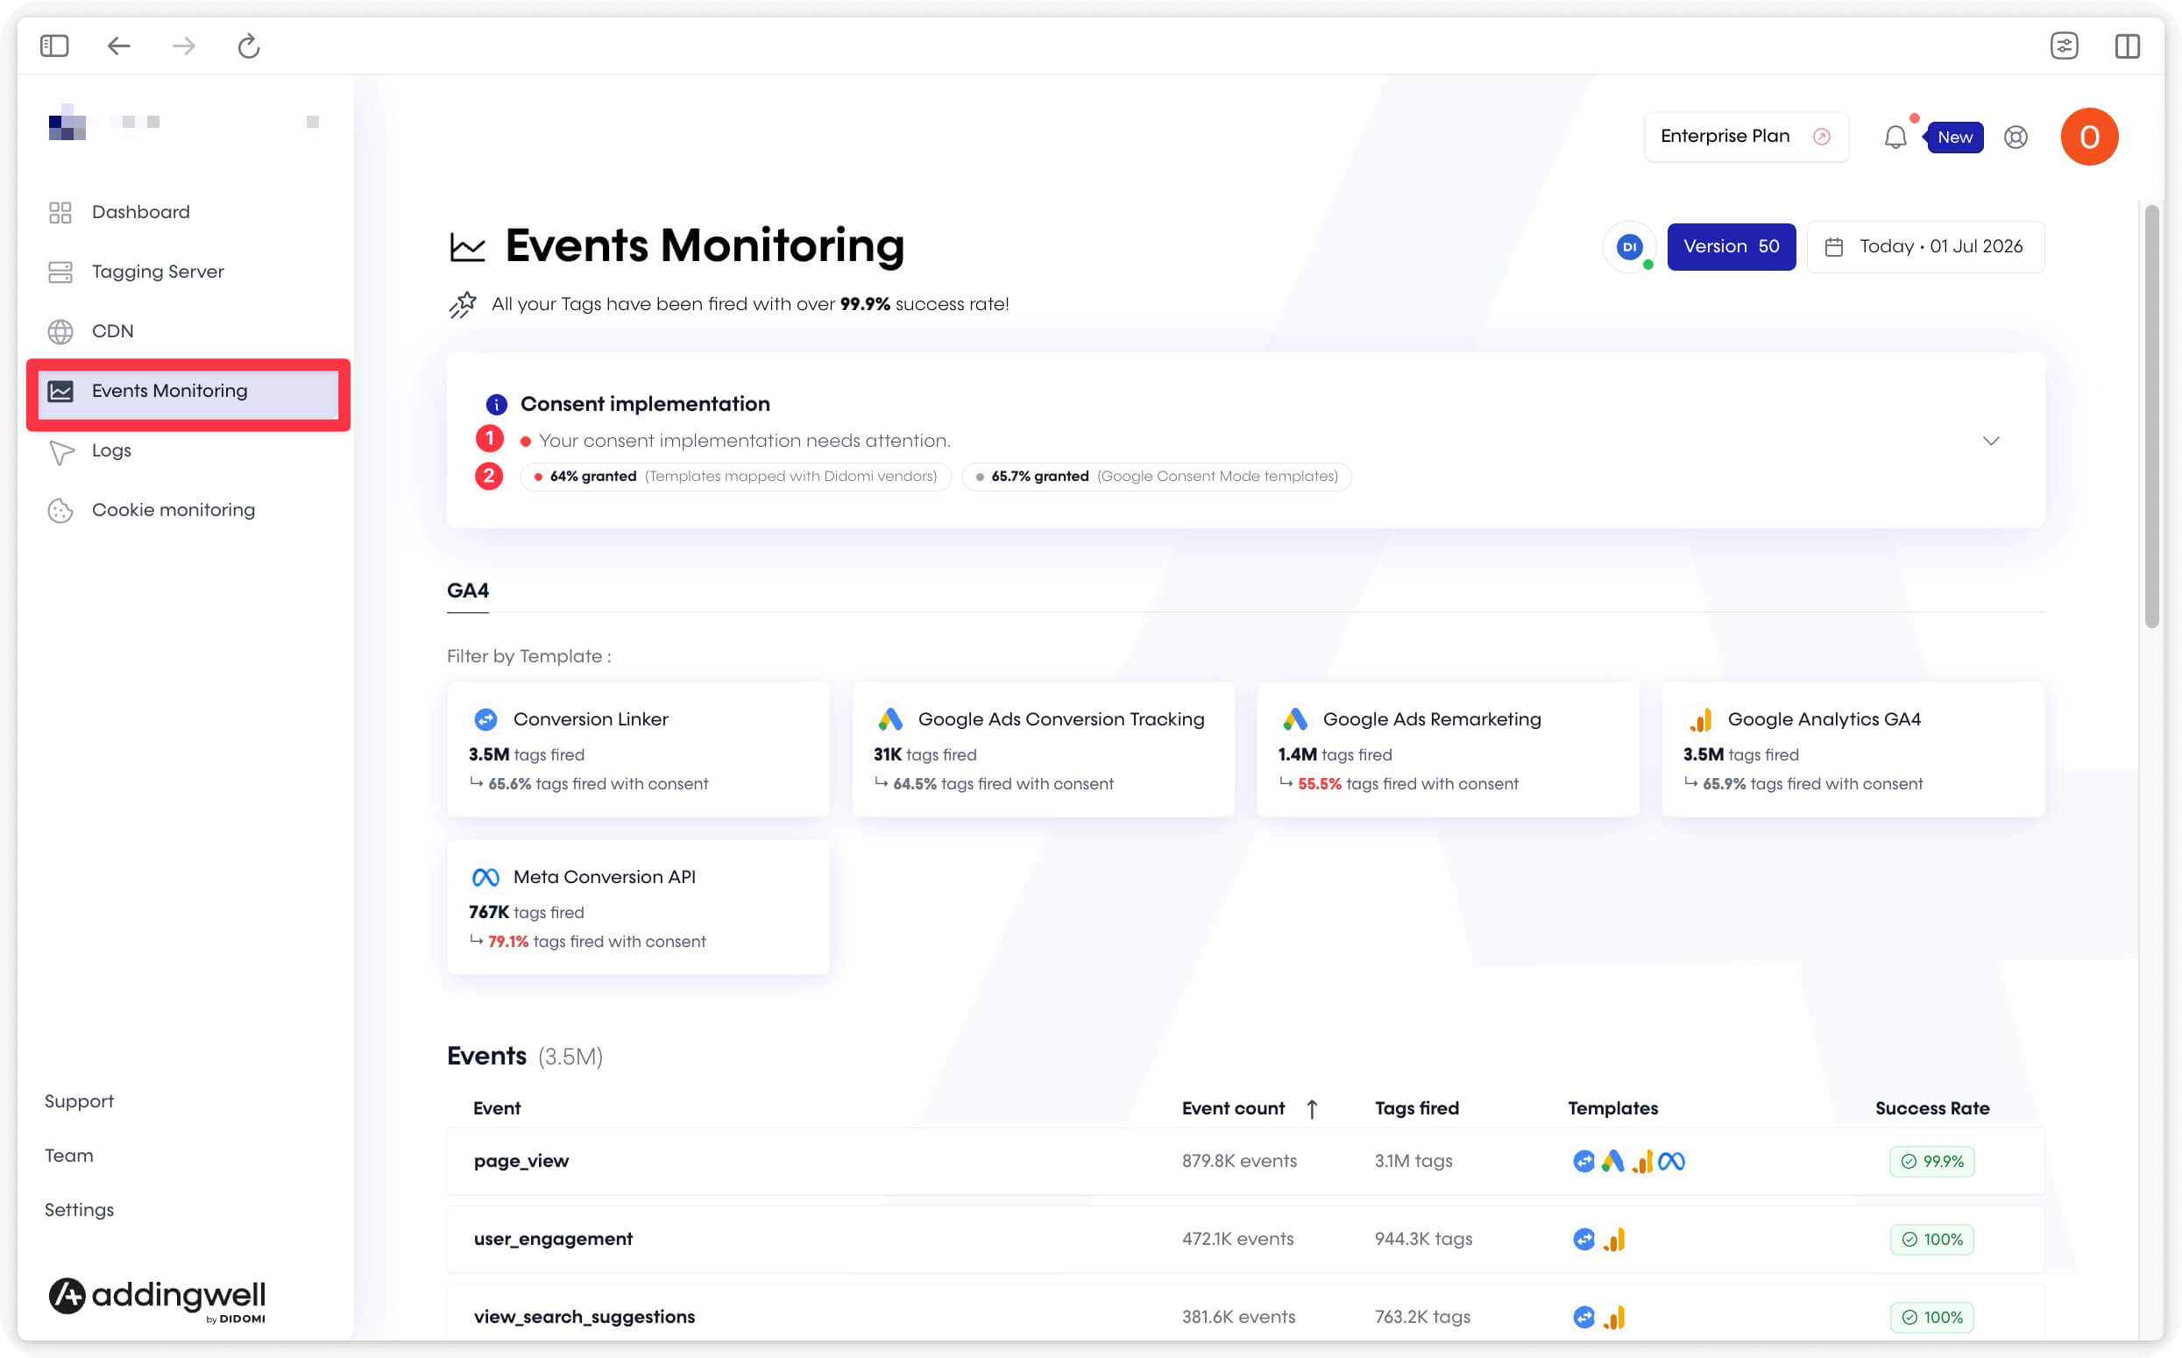Reload the page
This screenshot has height=1358, width=2182.
click(249, 45)
